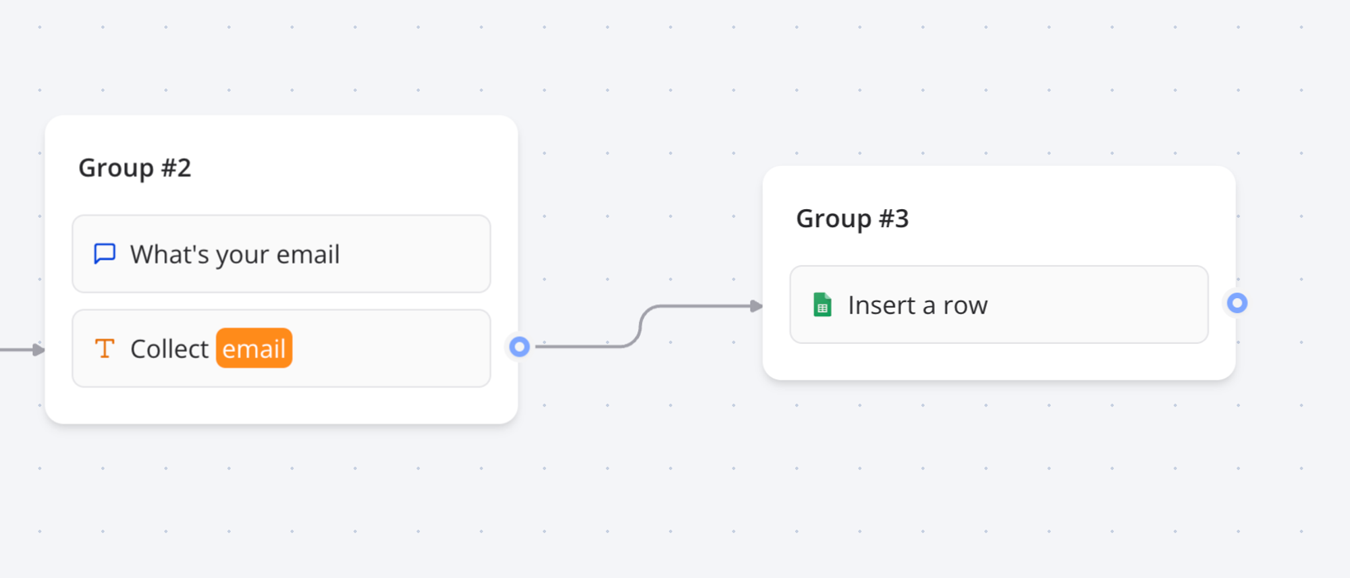The height and width of the screenshot is (578, 1350).
Task: Click the Group #2 title
Action: coord(135,168)
